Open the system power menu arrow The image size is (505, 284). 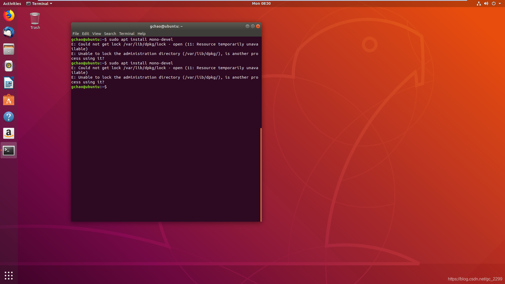(x=500, y=3)
